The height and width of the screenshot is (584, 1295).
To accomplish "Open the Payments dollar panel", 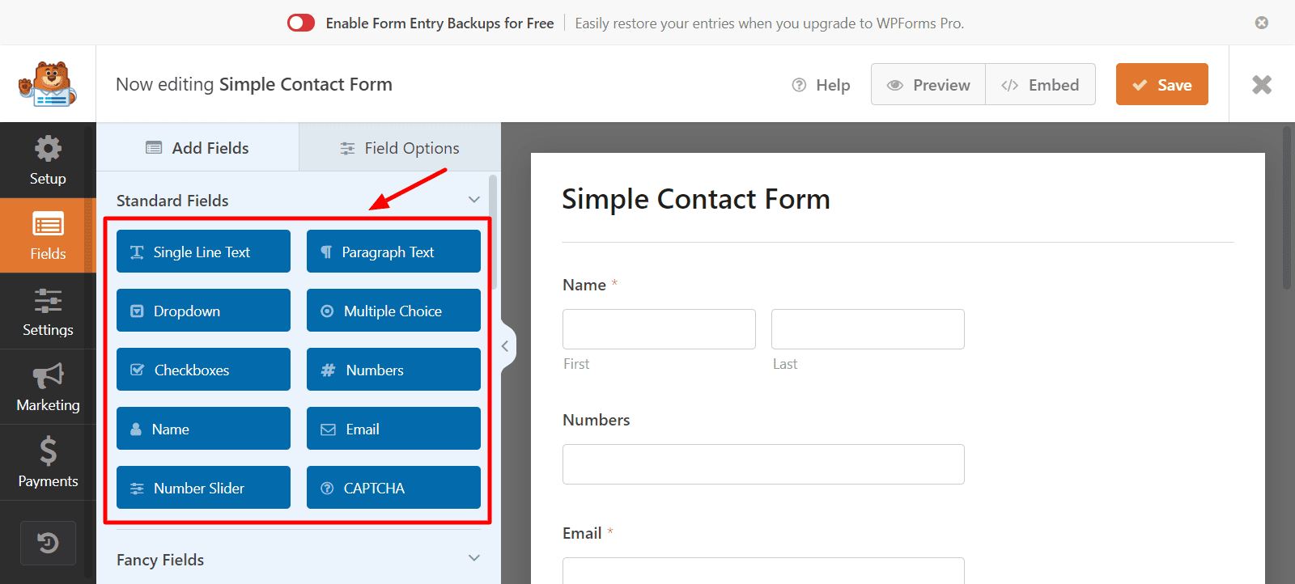I will click(48, 462).
